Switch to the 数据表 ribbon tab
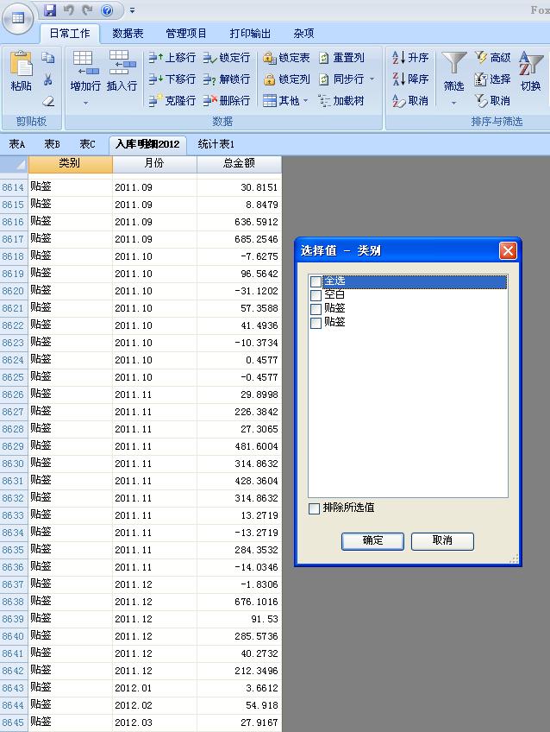550x732 pixels. [x=128, y=34]
